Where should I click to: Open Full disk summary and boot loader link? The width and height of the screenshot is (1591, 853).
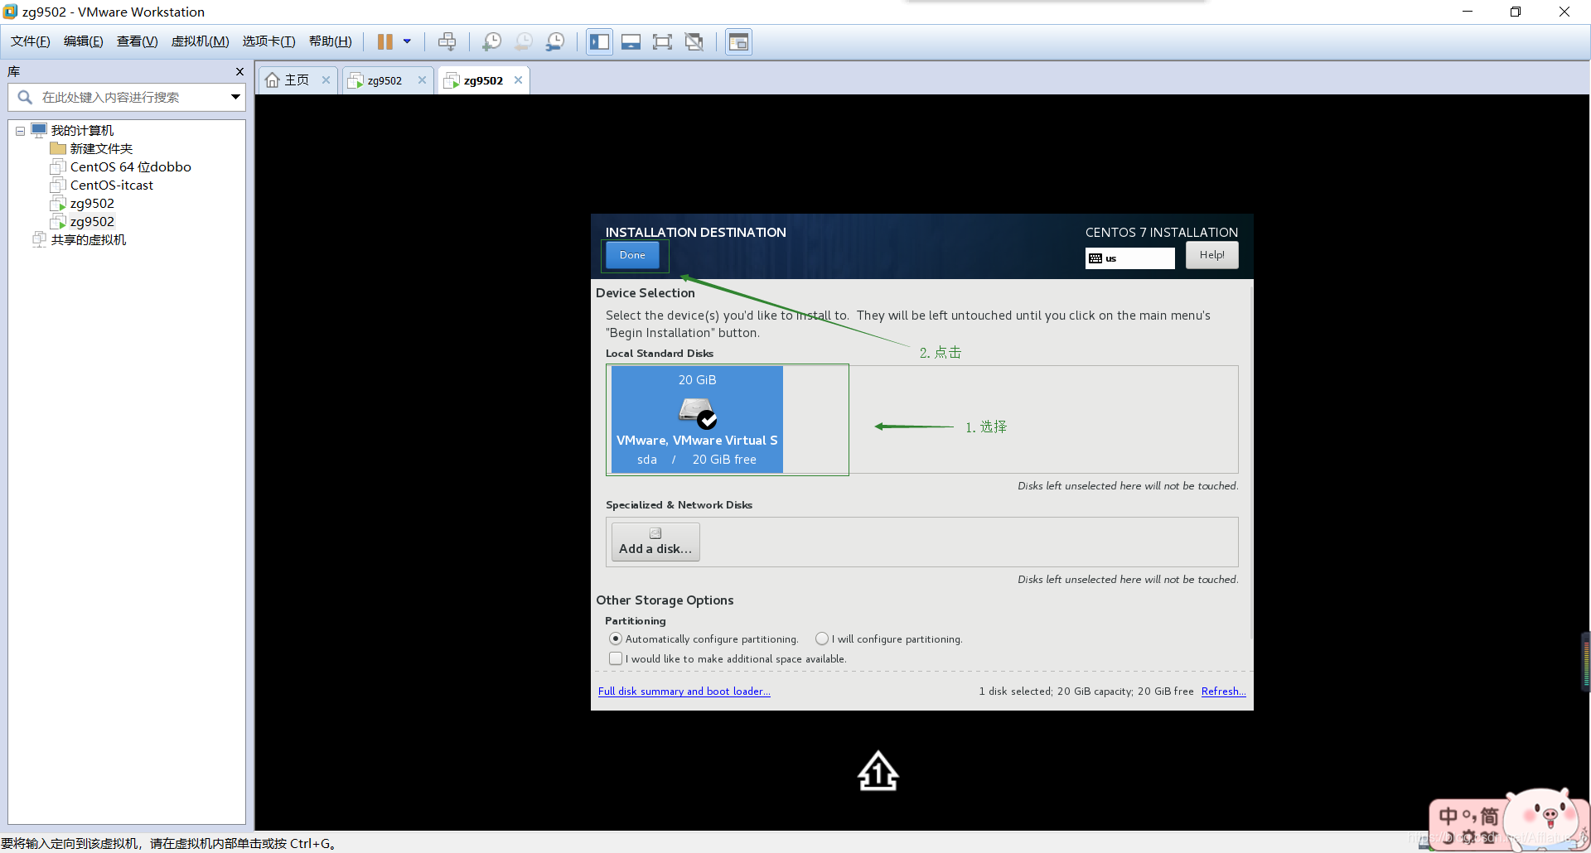[684, 692]
